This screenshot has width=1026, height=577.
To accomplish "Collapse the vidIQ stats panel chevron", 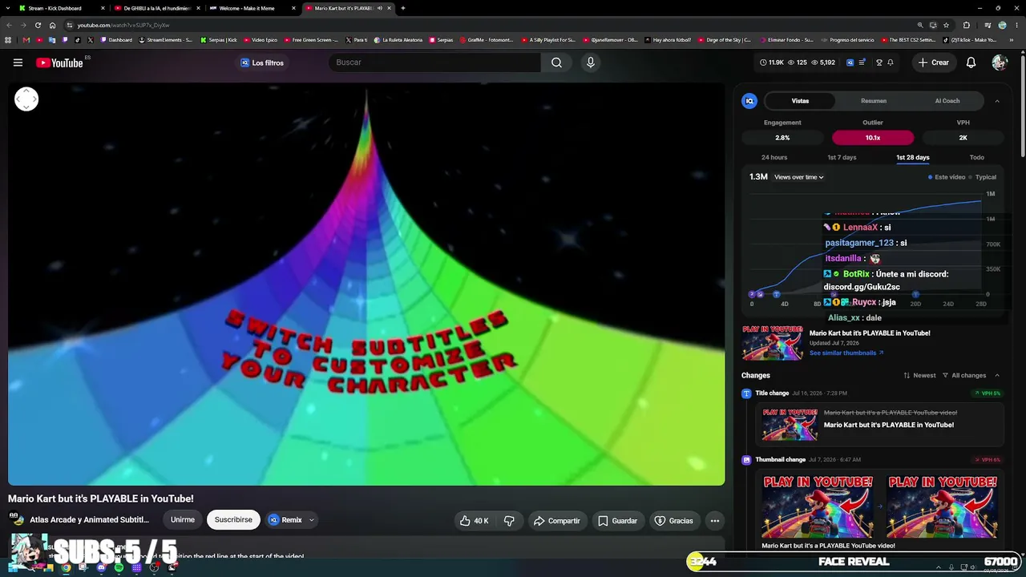I will (997, 101).
